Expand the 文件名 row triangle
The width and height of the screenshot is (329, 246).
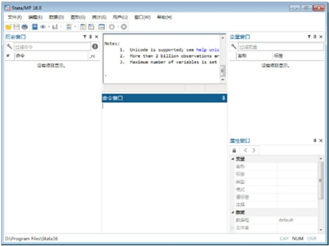point(232,228)
